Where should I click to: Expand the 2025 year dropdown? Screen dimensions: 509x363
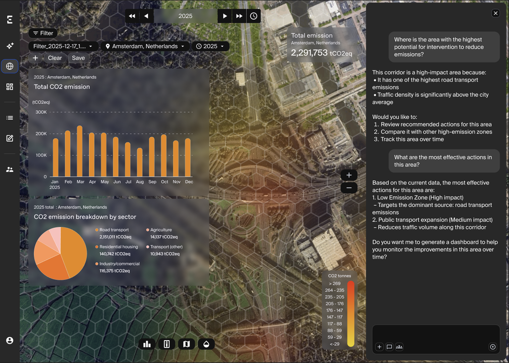tap(210, 46)
